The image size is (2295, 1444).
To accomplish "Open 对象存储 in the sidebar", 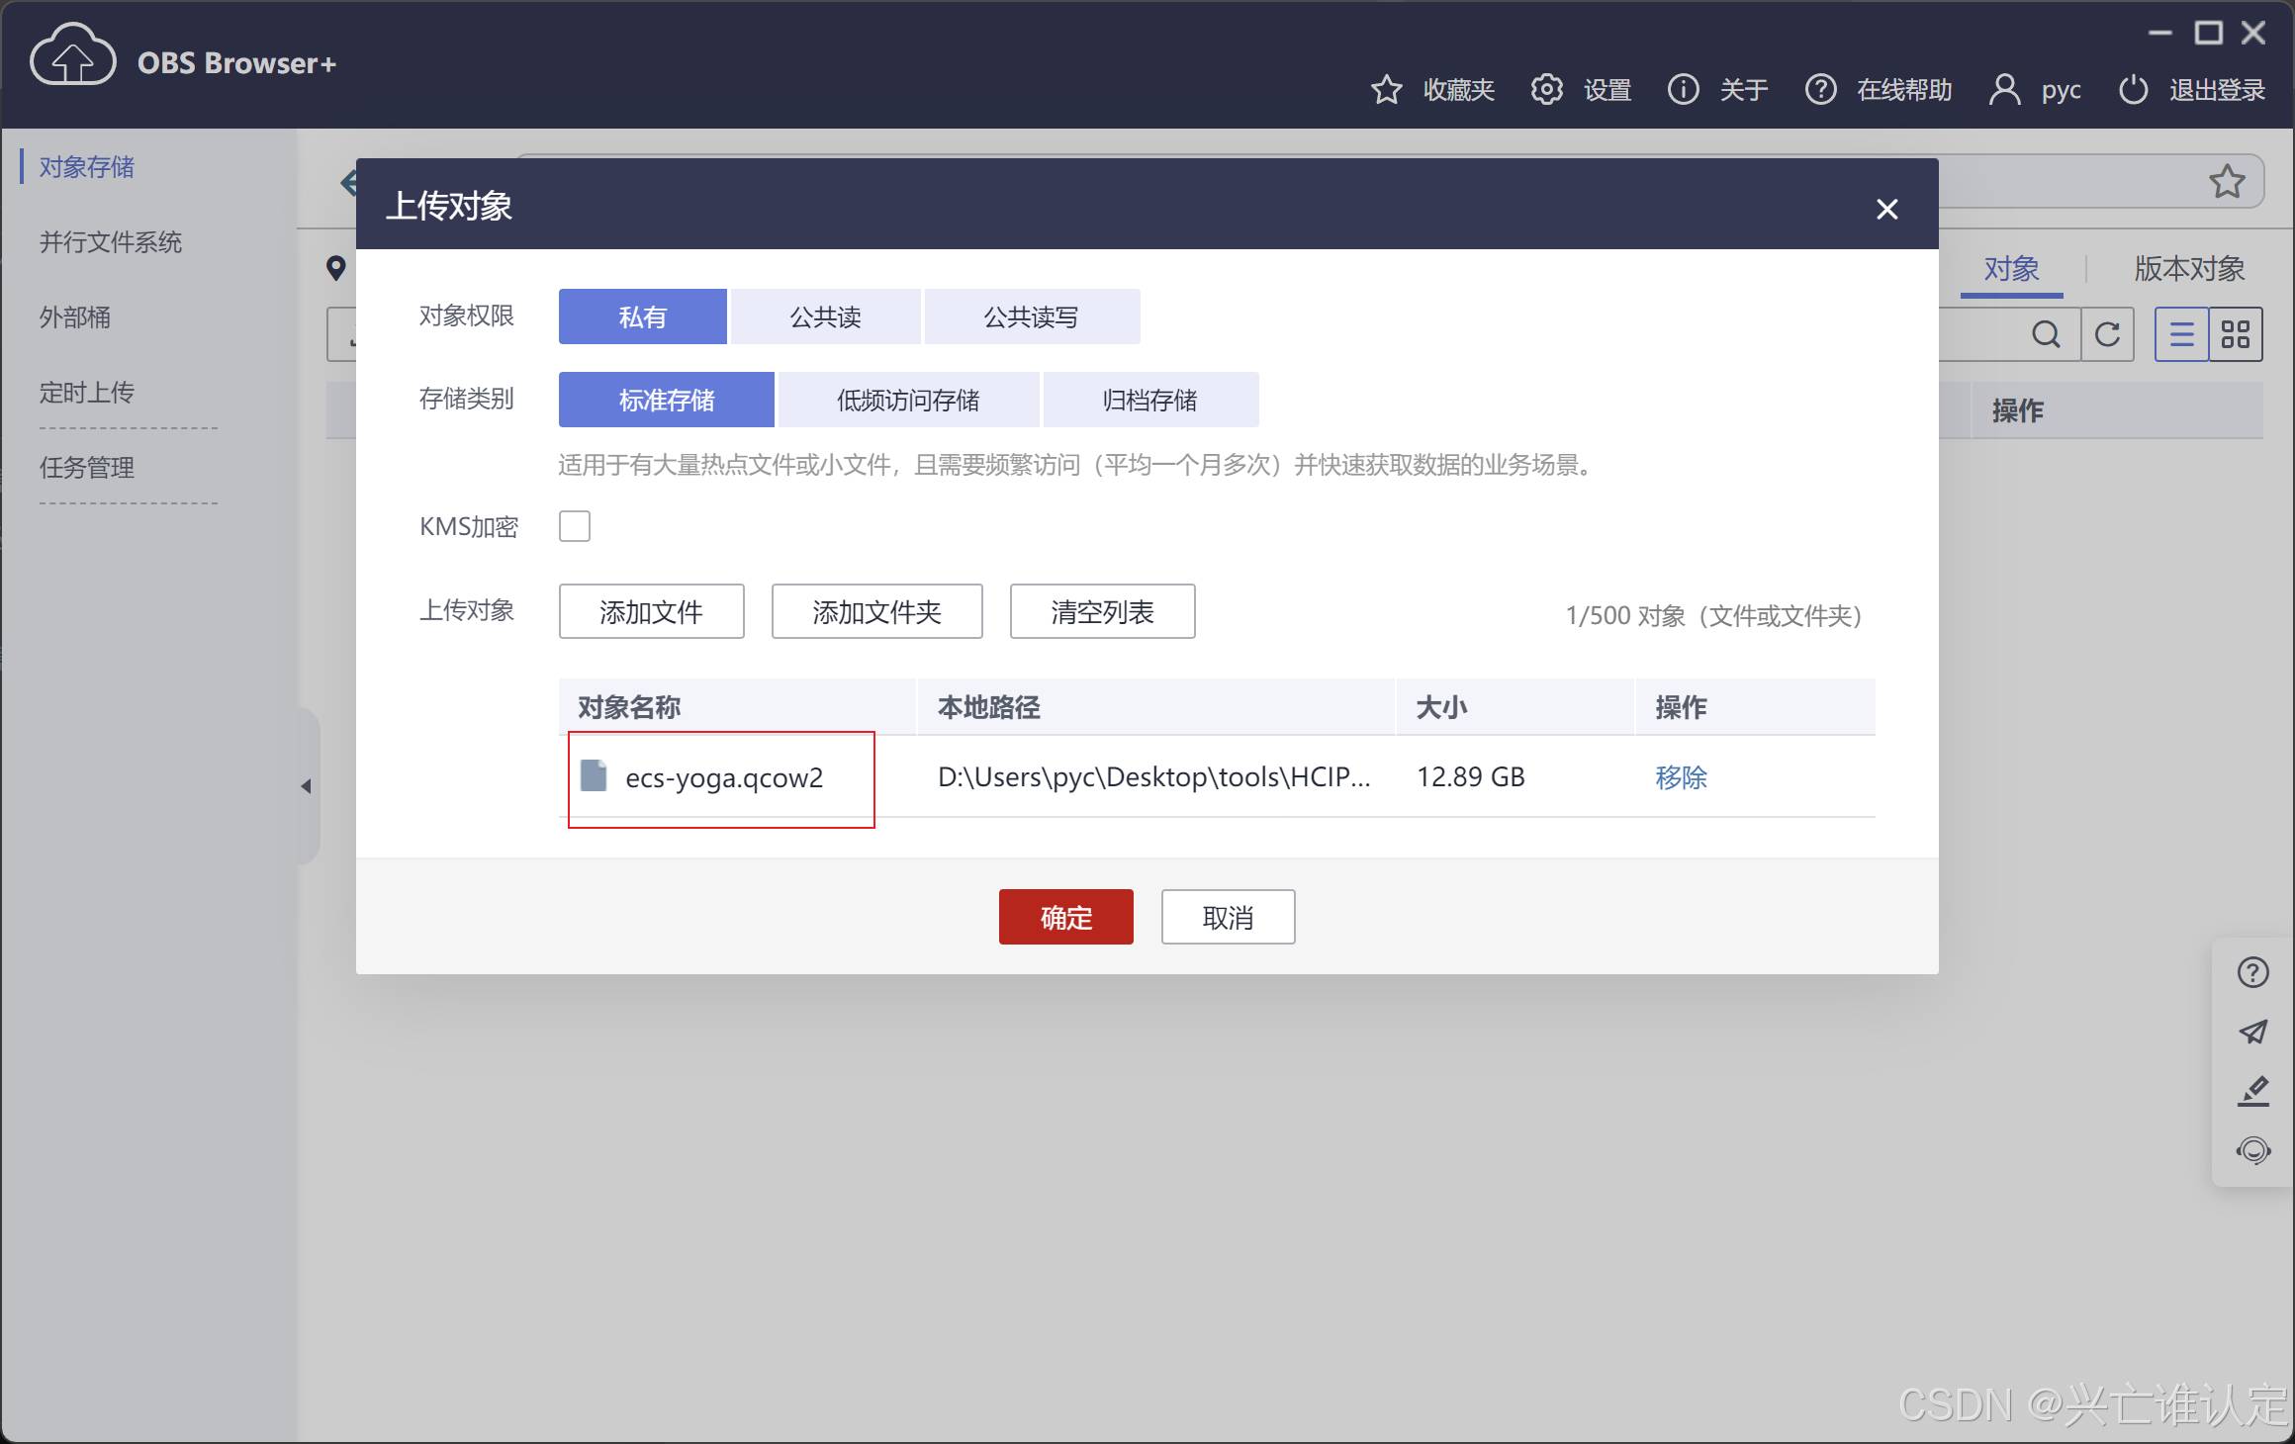I will coord(87,166).
